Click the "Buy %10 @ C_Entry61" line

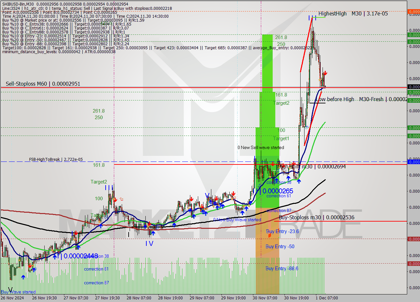66,28
